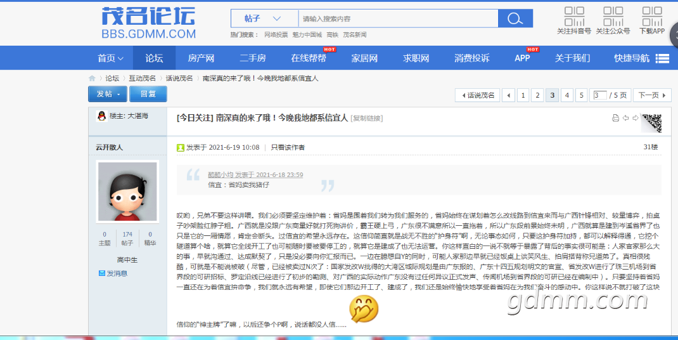This screenshot has height=340, width=678.
Task: Click the search magnifier button
Action: 515,18
